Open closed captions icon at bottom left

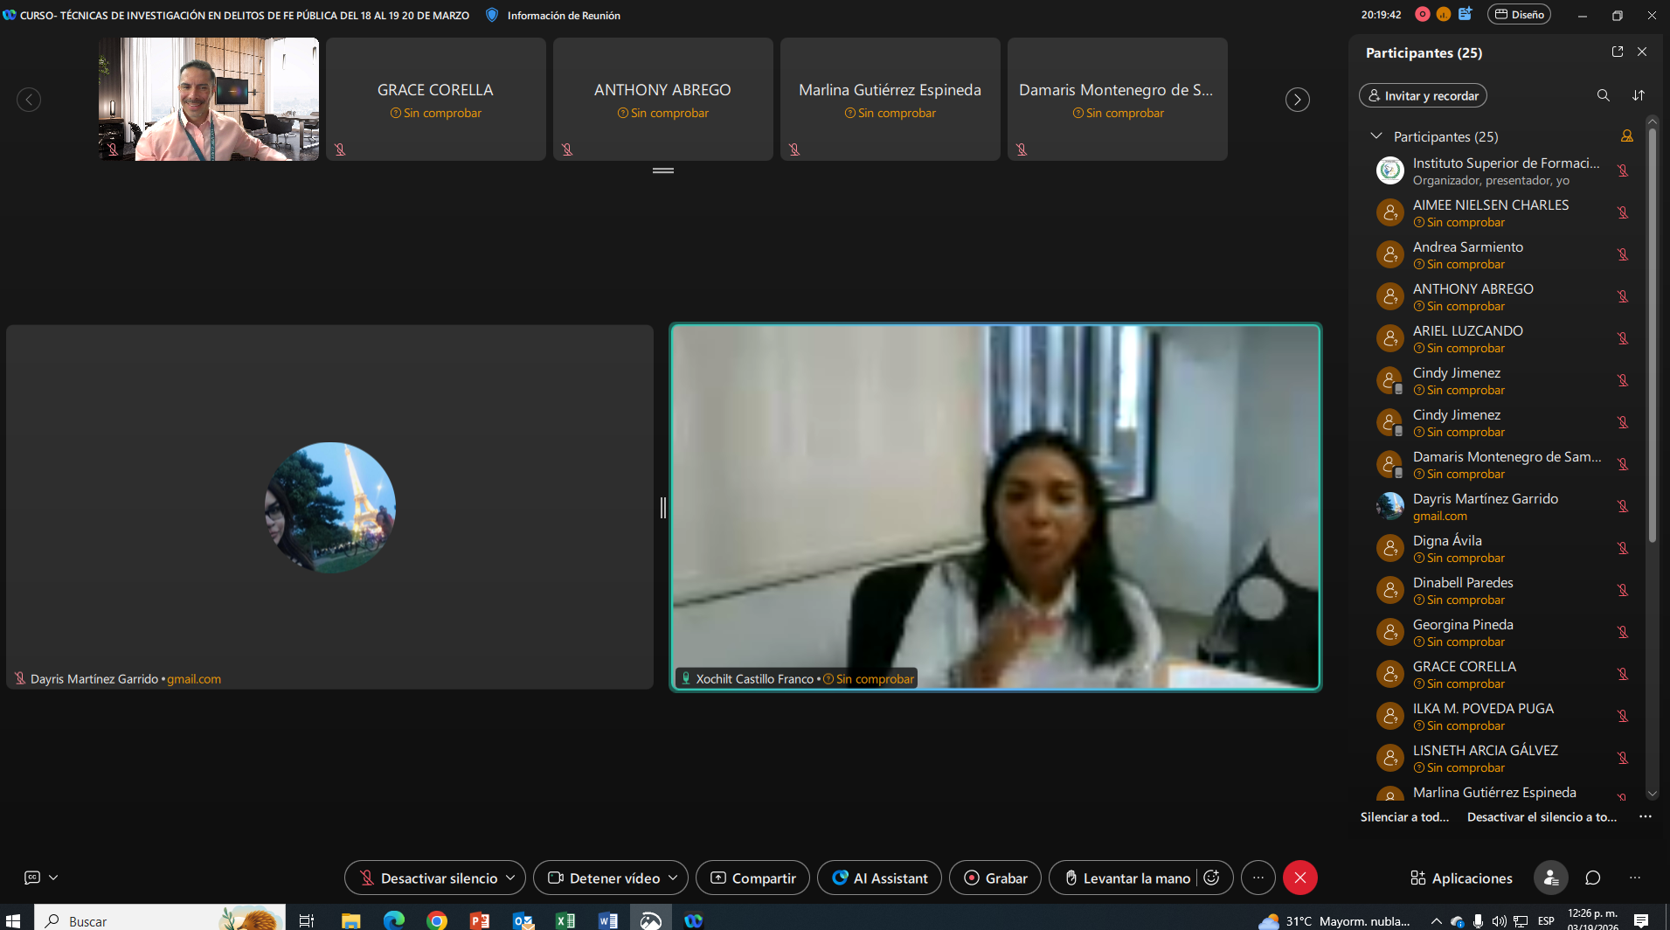32,878
